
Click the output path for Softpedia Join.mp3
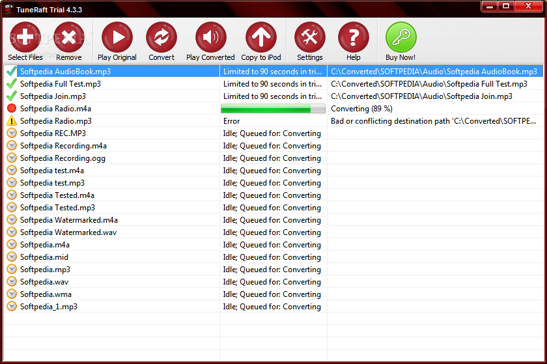pos(421,96)
